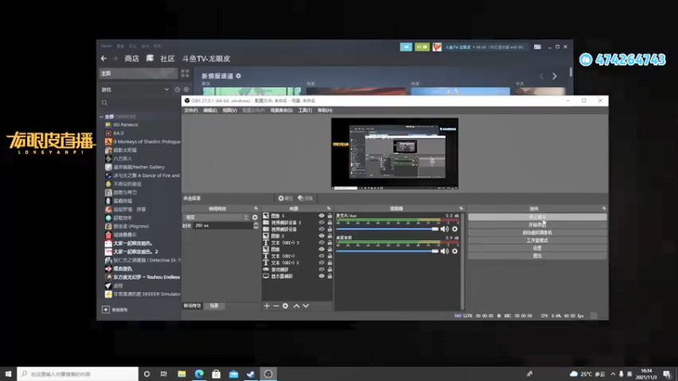Toggle visibility of 视频捕获设备 2 source

pyautogui.click(x=321, y=223)
